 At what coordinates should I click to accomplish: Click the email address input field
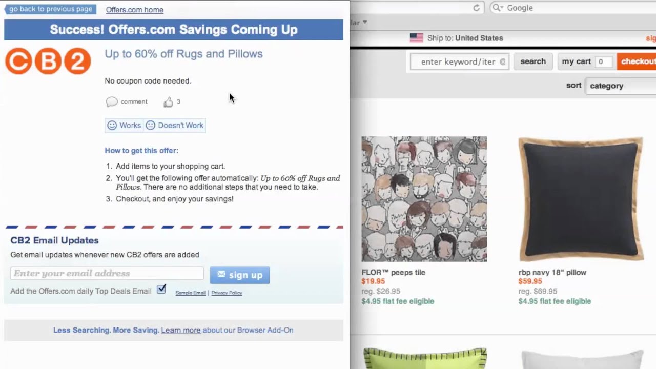(x=107, y=273)
